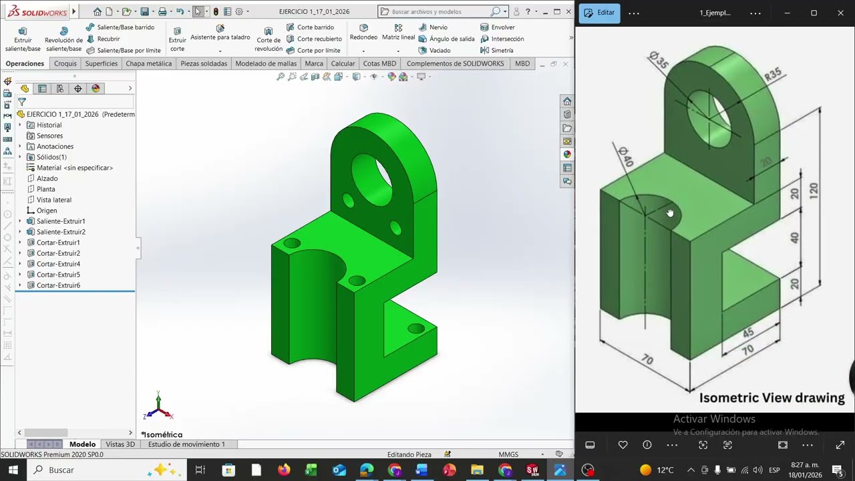Image resolution: width=855 pixels, height=481 pixels.
Task: Open the Piezas soldadas tab
Action: coord(204,63)
